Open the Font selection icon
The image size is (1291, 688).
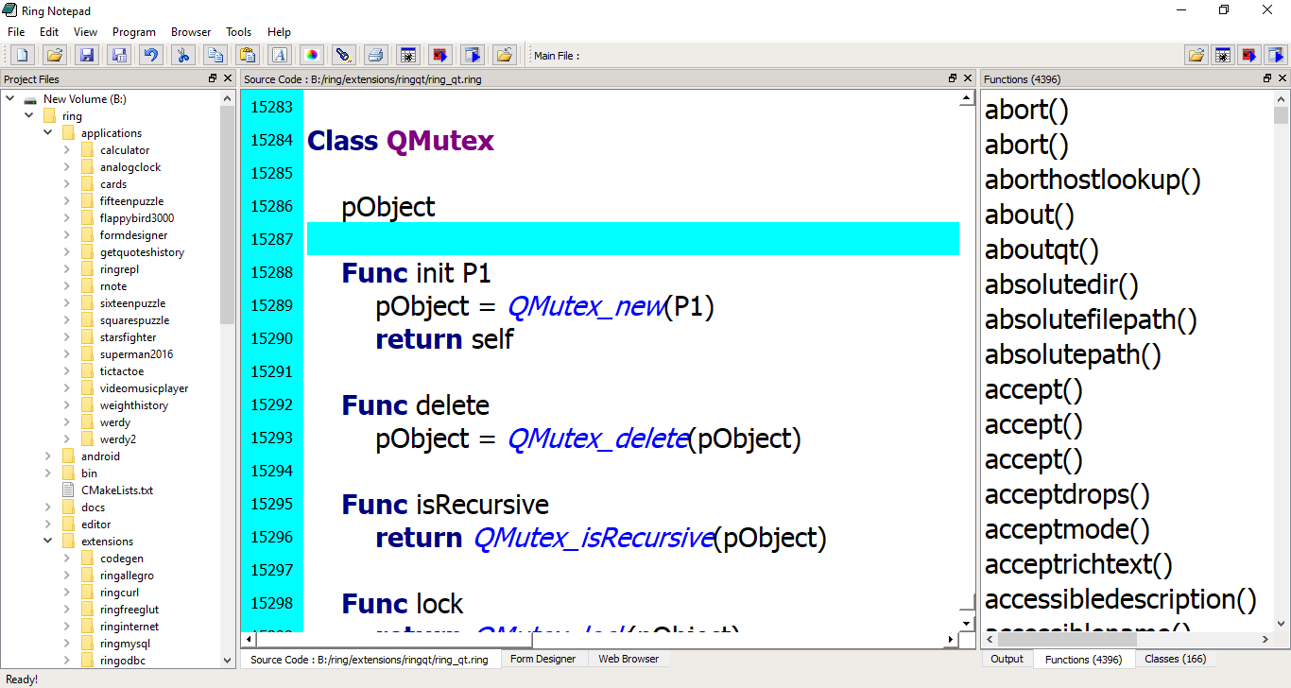pos(279,56)
